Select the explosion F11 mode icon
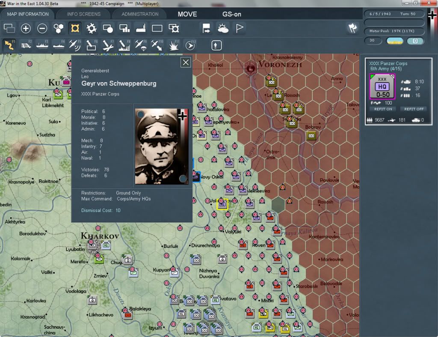This screenshot has height=337, width=438. [x=174, y=45]
